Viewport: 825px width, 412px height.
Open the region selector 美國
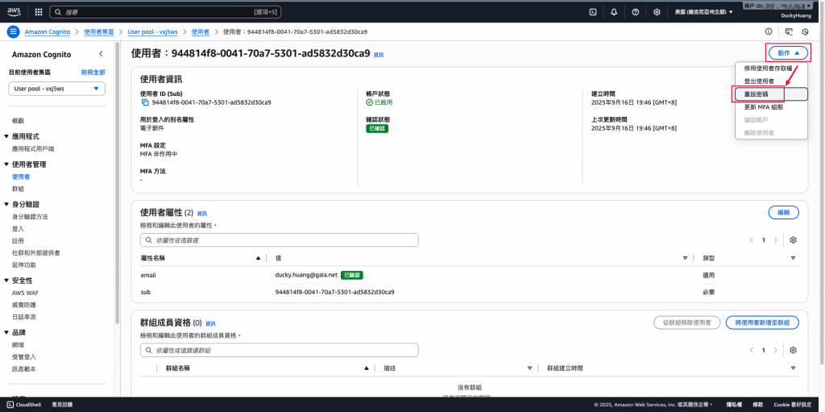[703, 11]
